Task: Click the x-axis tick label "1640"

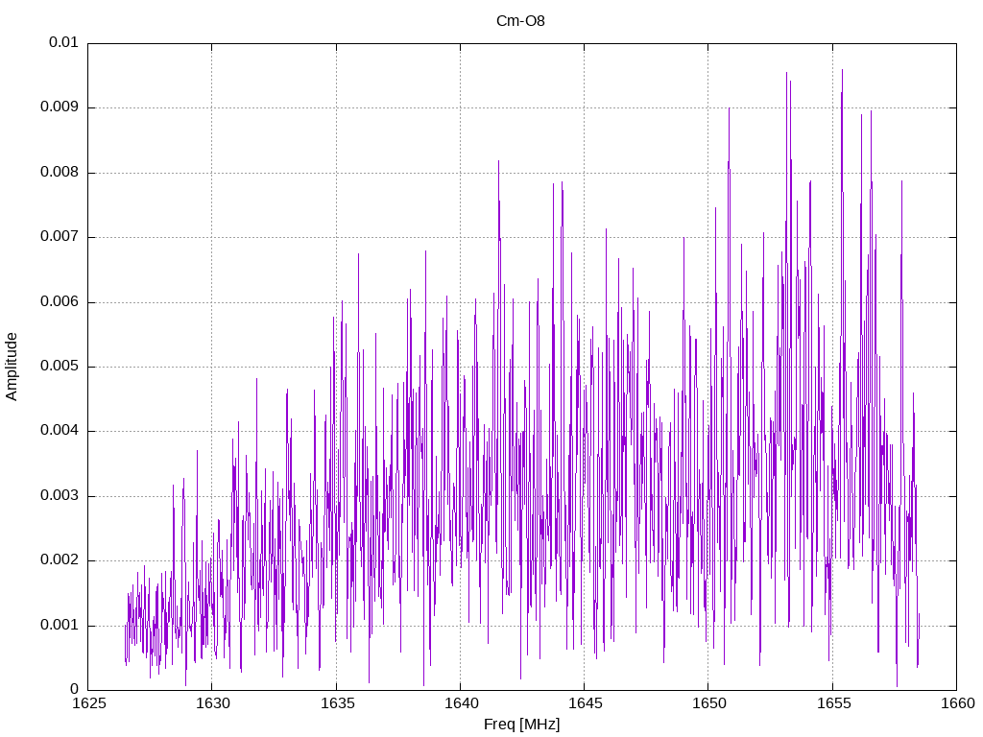Action: 461,703
